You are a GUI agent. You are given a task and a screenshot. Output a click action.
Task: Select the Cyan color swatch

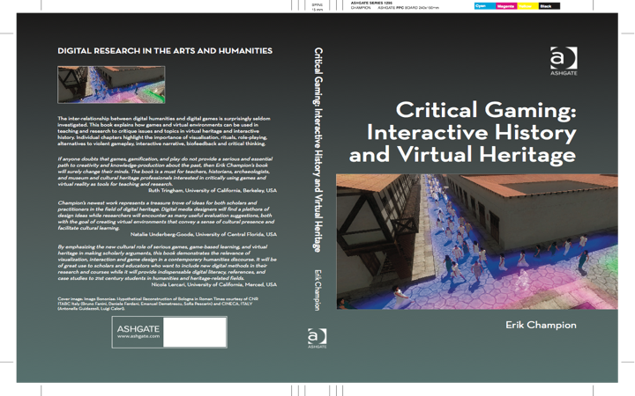485,6
